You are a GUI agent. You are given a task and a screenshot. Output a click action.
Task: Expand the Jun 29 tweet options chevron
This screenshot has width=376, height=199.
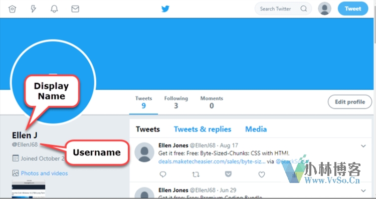pyautogui.click(x=363, y=190)
